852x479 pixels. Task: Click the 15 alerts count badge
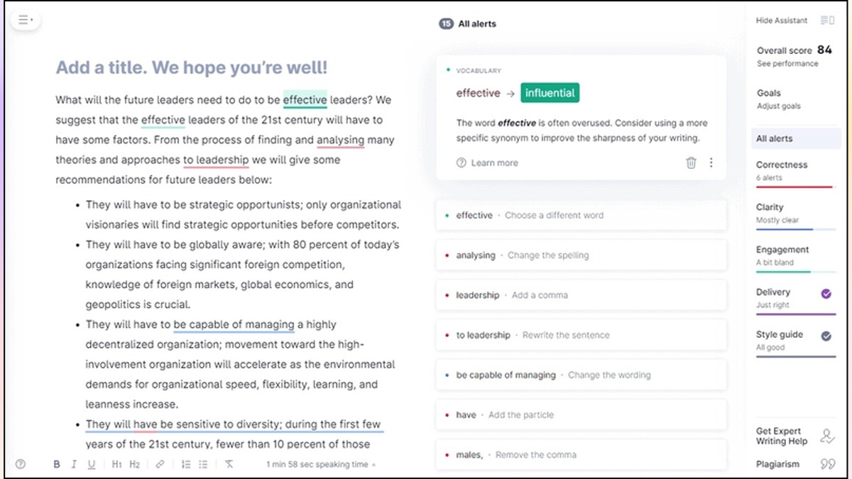click(446, 23)
